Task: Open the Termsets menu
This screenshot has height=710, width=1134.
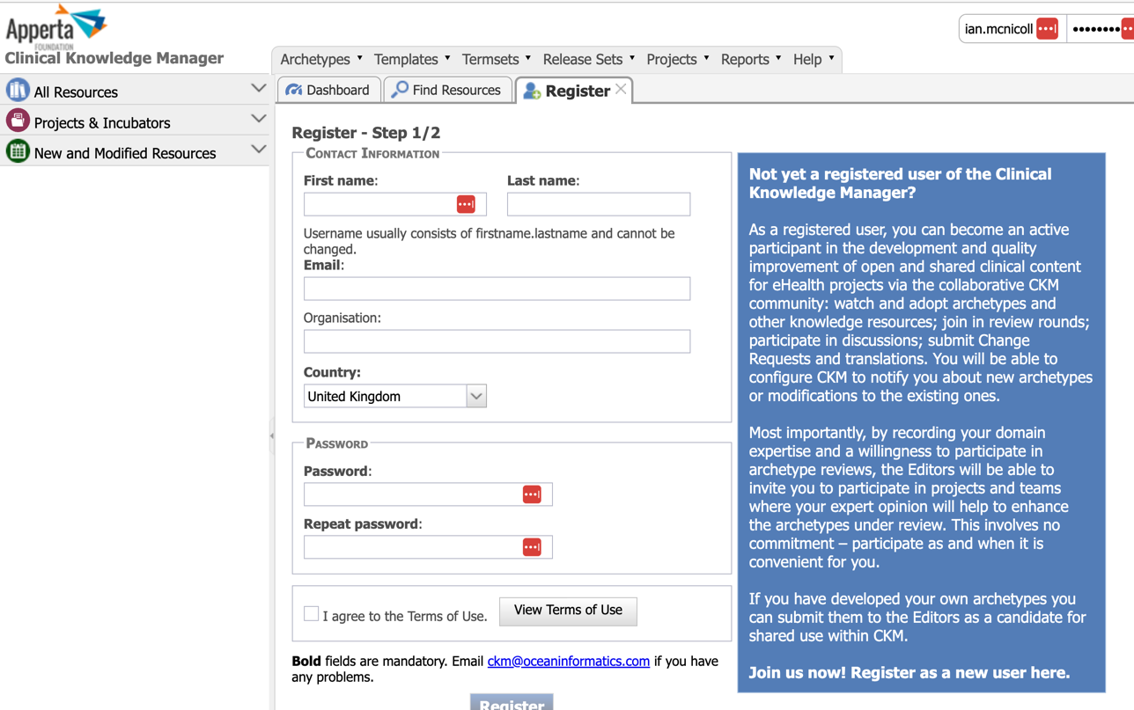Action: pyautogui.click(x=497, y=60)
